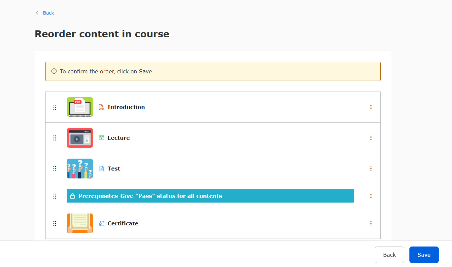Open the three-dot menu for Introduction
Viewport: 452px width, 267px height.
371,107
